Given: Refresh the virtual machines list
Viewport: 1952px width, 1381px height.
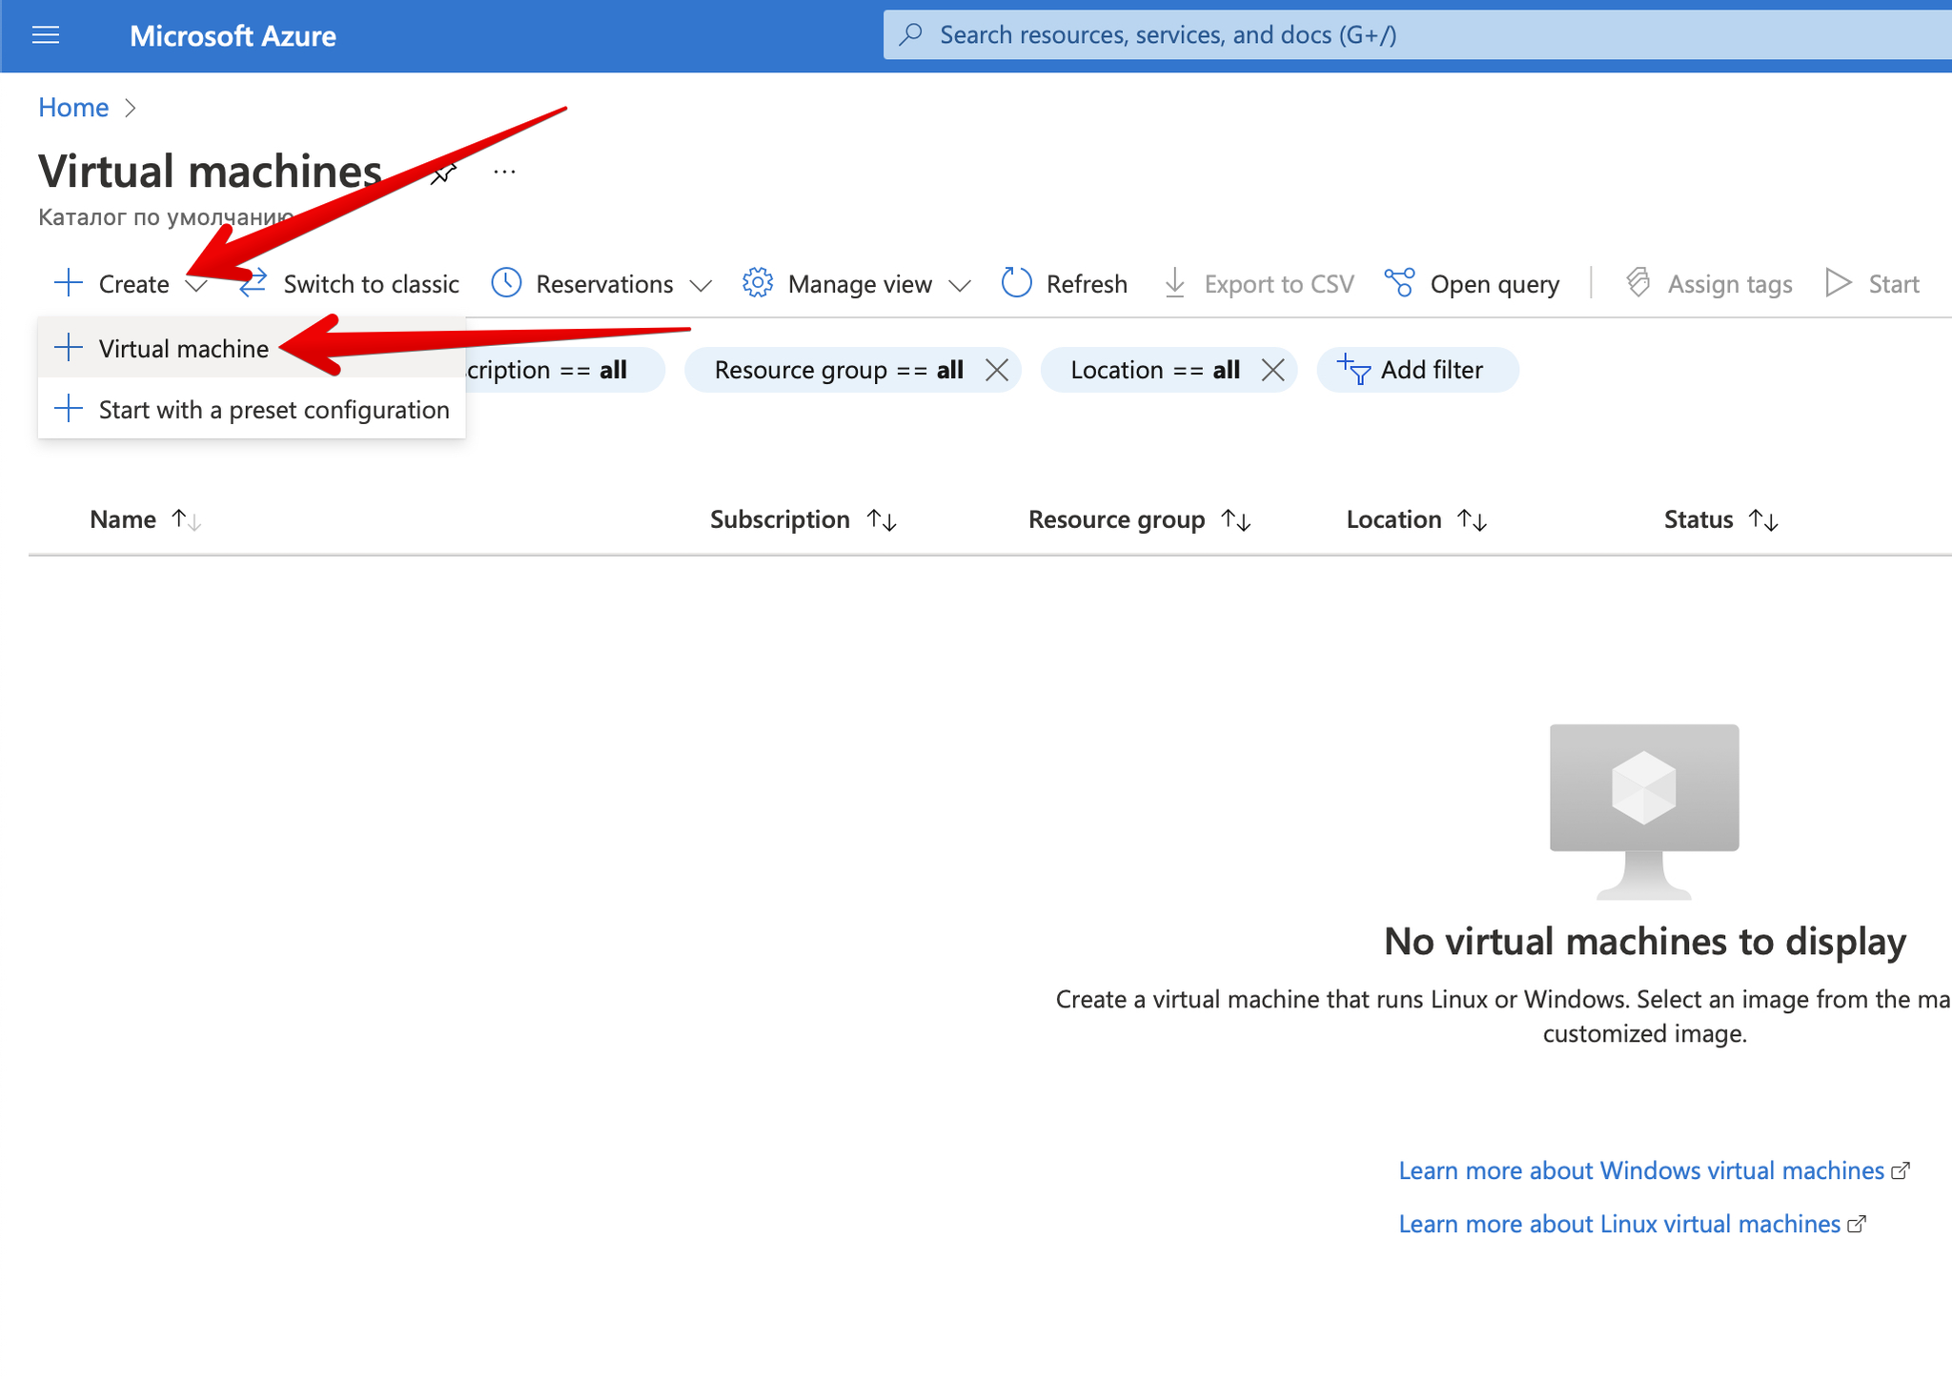Looking at the screenshot, I should 1086,284.
